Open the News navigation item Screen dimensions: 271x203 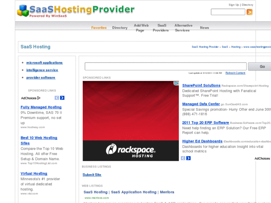tap(204, 28)
